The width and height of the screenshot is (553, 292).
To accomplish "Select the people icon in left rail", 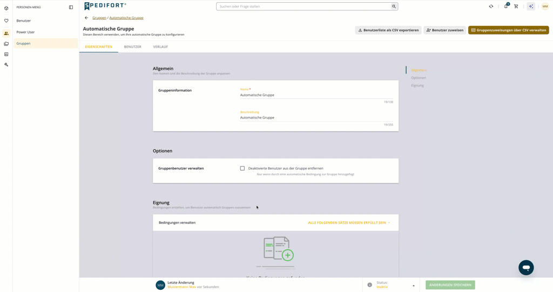I will [6, 33].
